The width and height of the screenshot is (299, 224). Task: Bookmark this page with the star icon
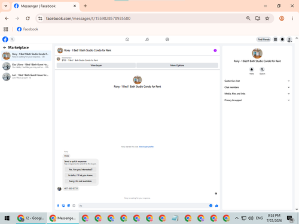[267, 19]
